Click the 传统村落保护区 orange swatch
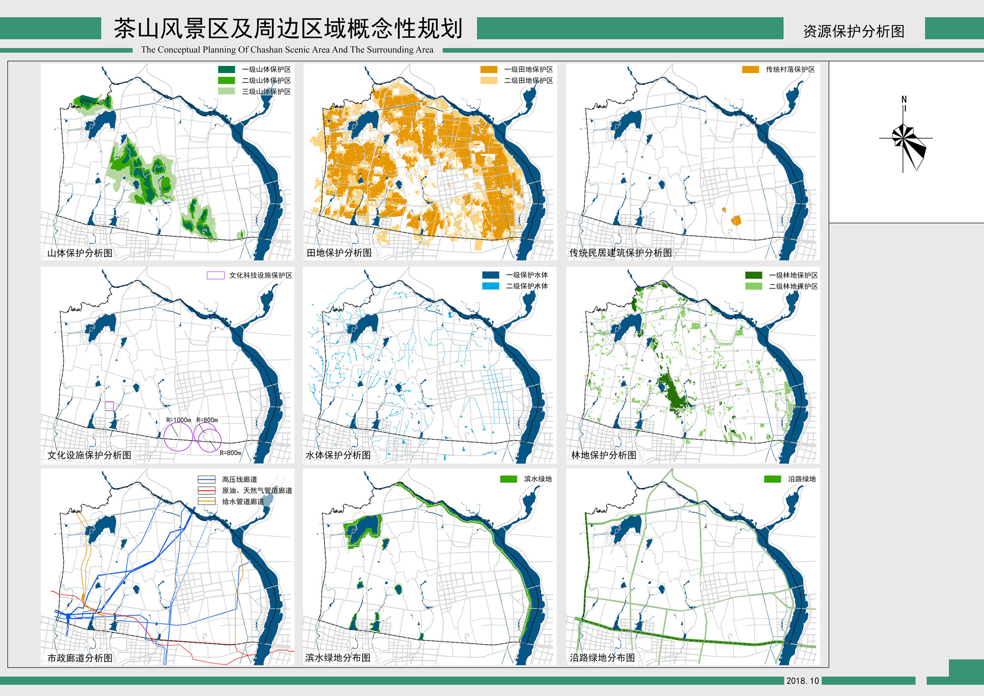 pyautogui.click(x=751, y=69)
